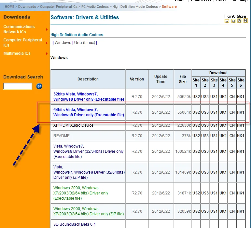This screenshot has width=251, height=228.
Task: Jump to the Windows drivers section
Action: 63,43
